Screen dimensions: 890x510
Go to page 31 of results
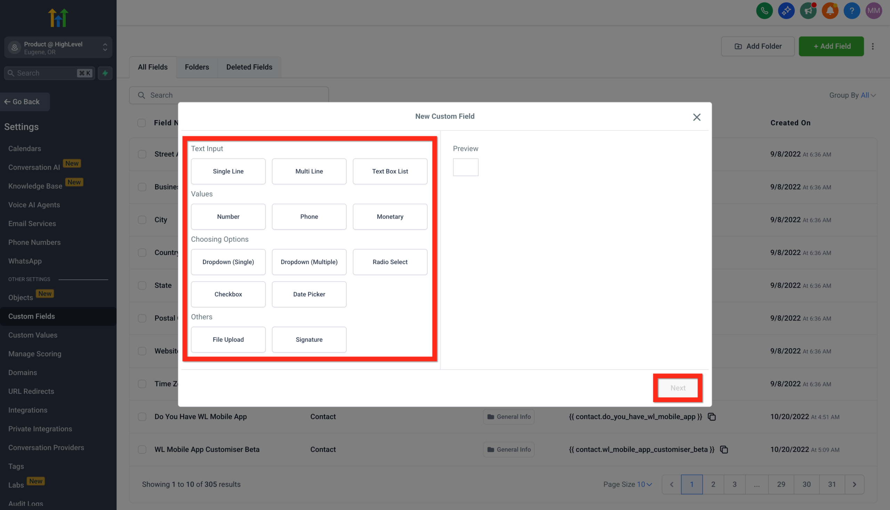[x=832, y=484]
